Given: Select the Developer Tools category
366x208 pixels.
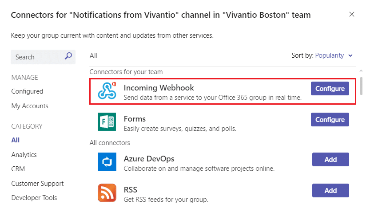Looking at the screenshot, I should [34, 198].
